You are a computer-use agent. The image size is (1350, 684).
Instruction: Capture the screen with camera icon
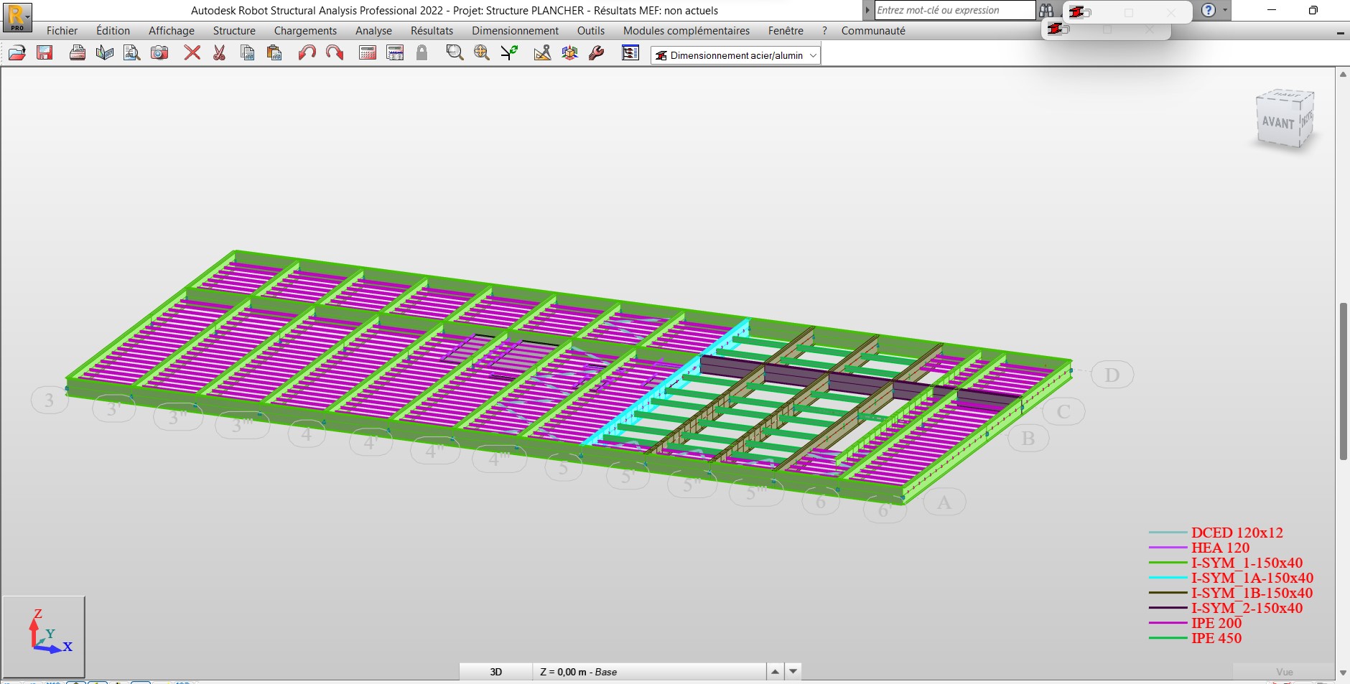pyautogui.click(x=159, y=53)
